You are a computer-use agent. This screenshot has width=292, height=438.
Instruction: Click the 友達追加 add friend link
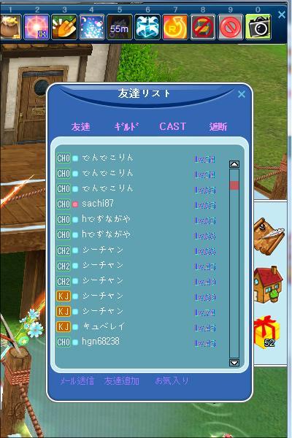[x=122, y=381]
